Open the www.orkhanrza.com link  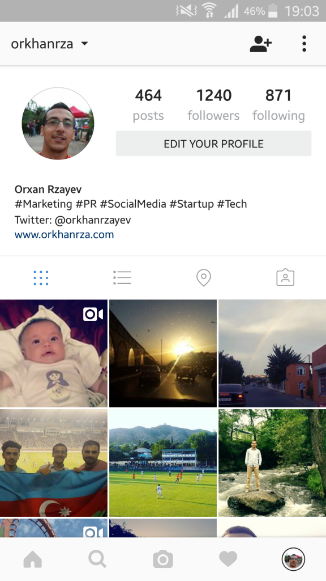click(x=65, y=234)
